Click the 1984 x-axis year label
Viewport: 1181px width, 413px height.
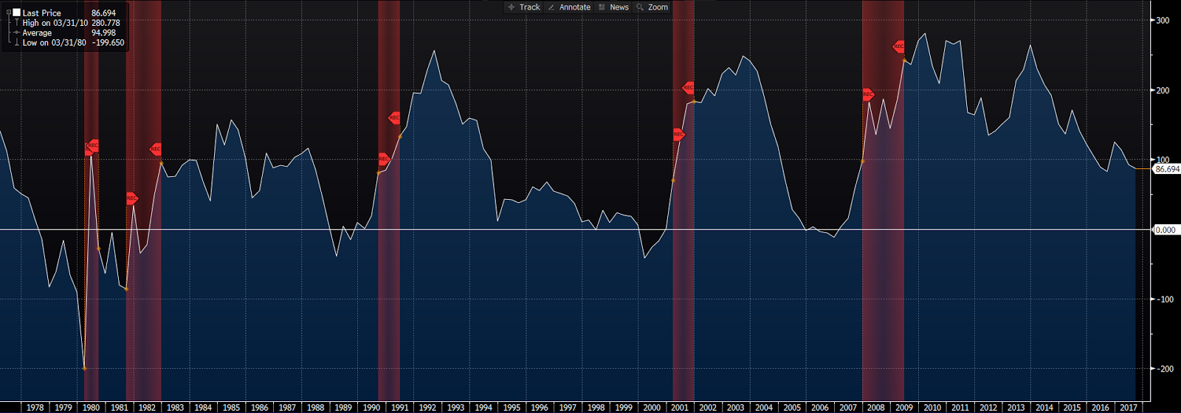pyautogui.click(x=203, y=407)
